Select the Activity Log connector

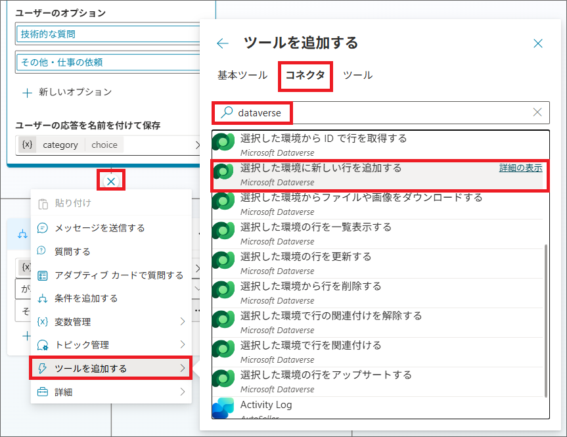378,408
